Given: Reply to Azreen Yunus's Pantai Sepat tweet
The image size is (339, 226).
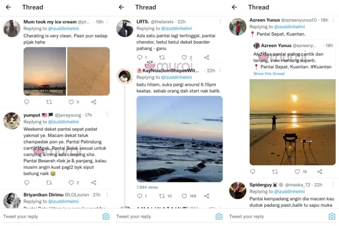Looking at the screenshot, I should [253, 172].
